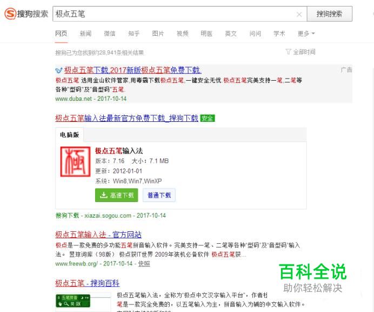Click the 版本：7.16 text
The image size is (374, 312).
110,161
